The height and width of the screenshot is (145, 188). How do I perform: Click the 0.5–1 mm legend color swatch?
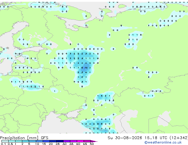coord(12,141)
